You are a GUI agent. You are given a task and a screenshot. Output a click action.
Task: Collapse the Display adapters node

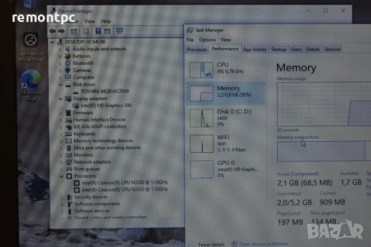click(60, 99)
